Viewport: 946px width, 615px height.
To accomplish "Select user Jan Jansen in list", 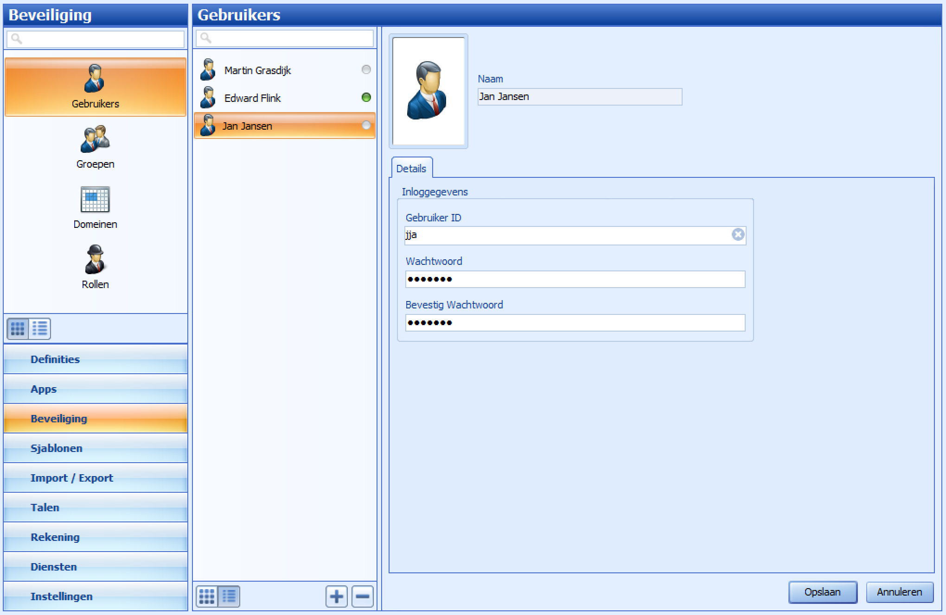I will 285,126.
